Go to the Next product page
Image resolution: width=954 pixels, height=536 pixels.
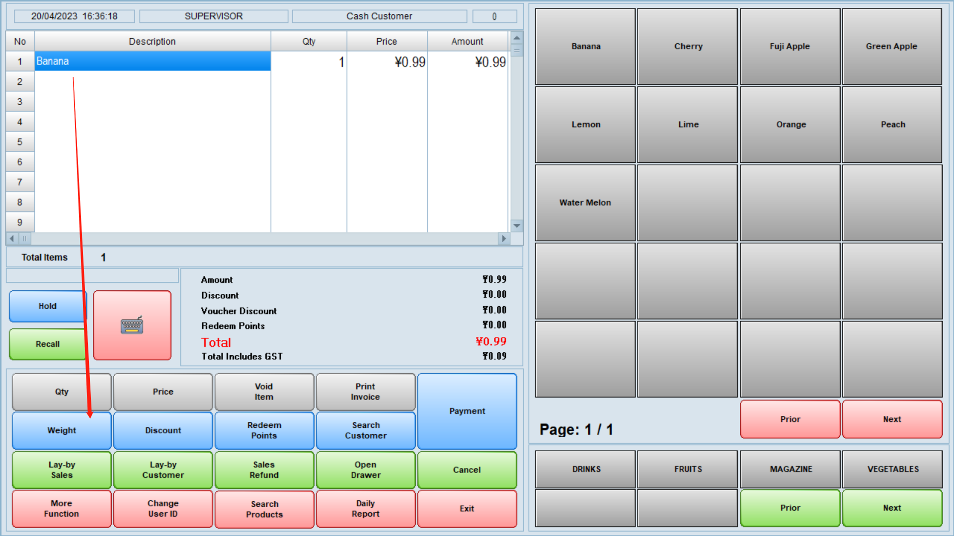click(x=892, y=419)
